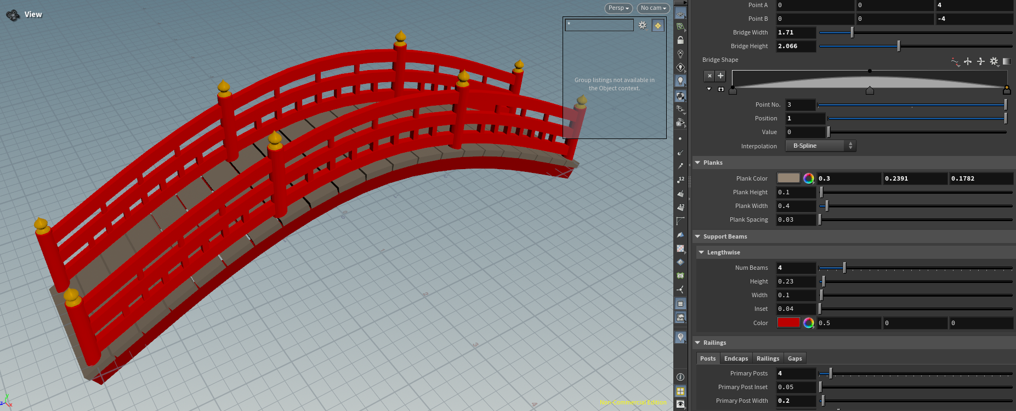This screenshot has width=1016, height=411.
Task: Open display options eye icon
Action: [x=680, y=404]
